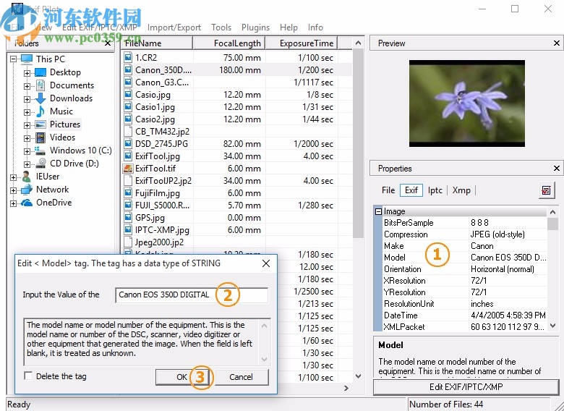Click the file icon of 1.CR2
Image resolution: width=564 pixels, height=411 pixels.
point(128,58)
